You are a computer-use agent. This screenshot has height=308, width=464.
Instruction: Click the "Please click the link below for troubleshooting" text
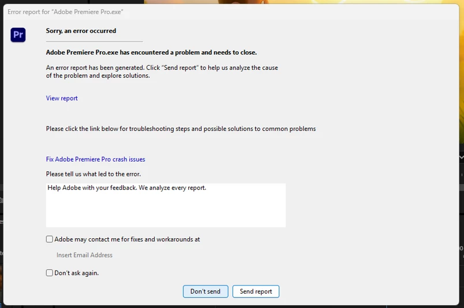(x=181, y=129)
